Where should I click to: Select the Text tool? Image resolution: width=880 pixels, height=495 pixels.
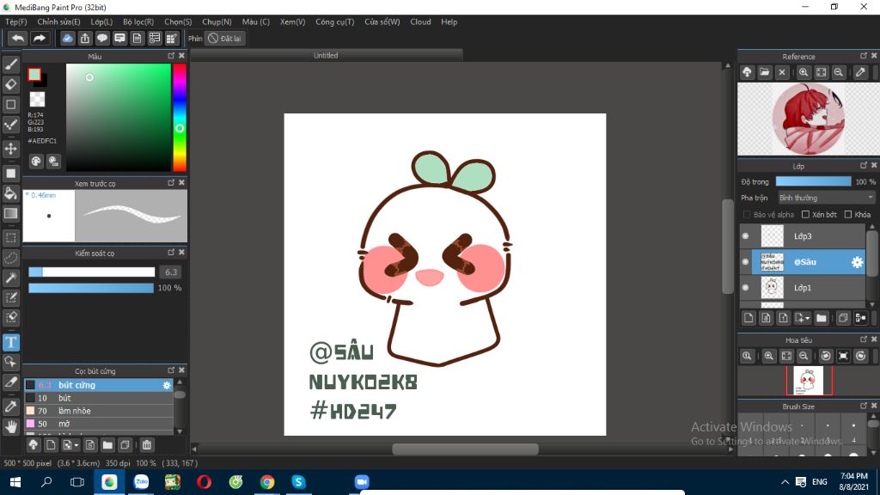pos(10,342)
